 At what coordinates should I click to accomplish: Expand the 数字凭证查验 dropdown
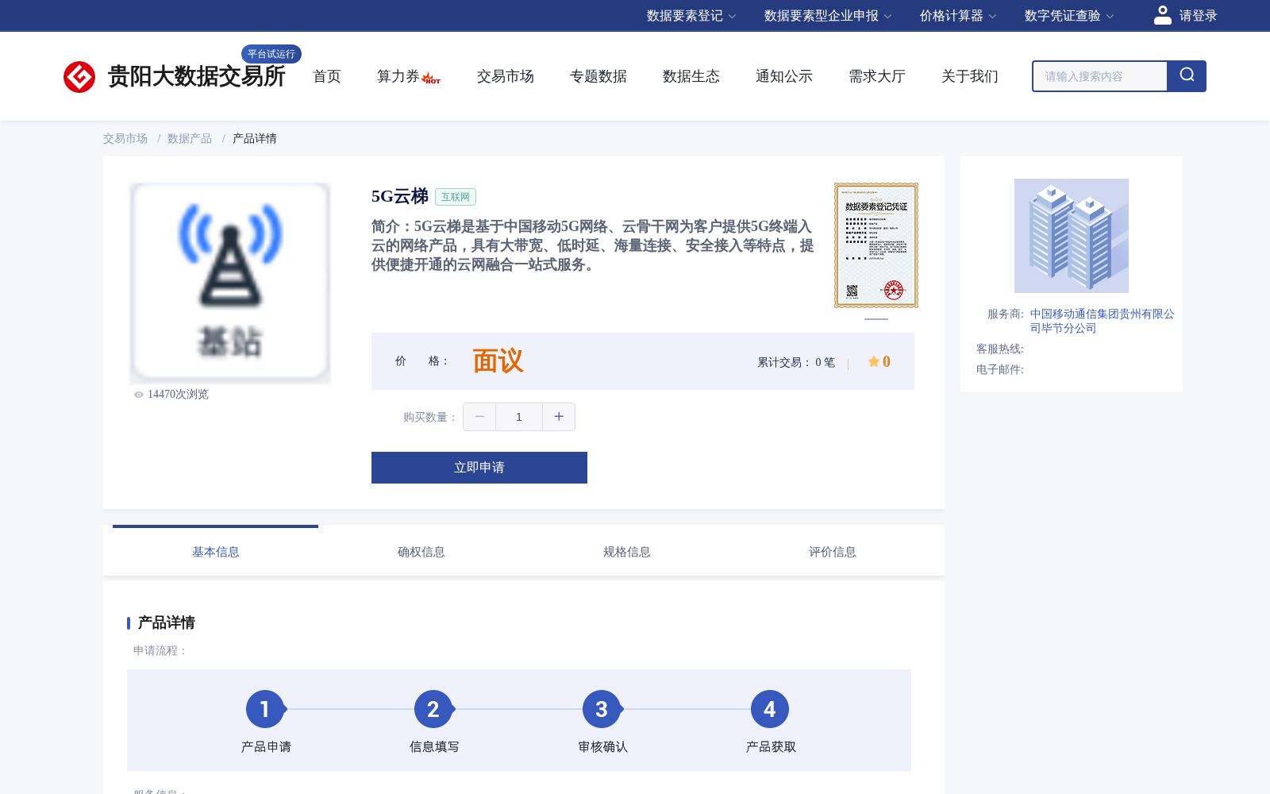tap(1069, 16)
